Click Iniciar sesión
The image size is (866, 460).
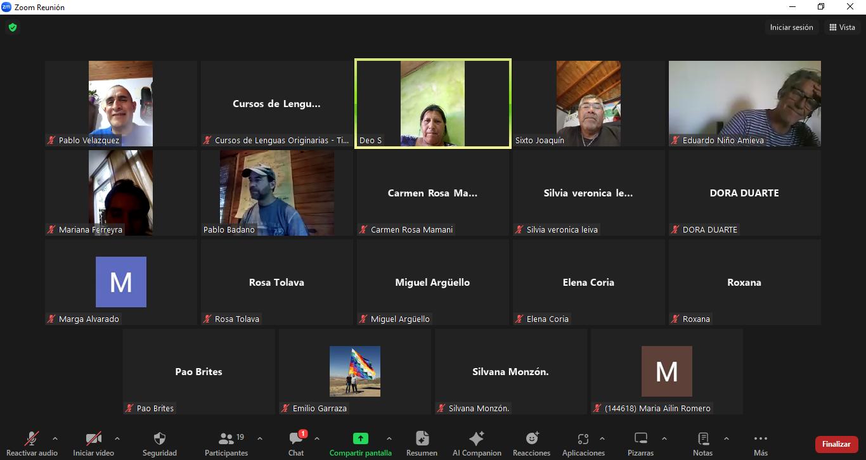point(791,27)
